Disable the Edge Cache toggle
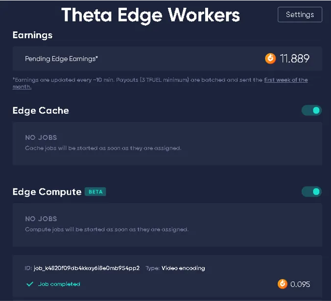The height and width of the screenshot is (301, 331). [x=311, y=111]
